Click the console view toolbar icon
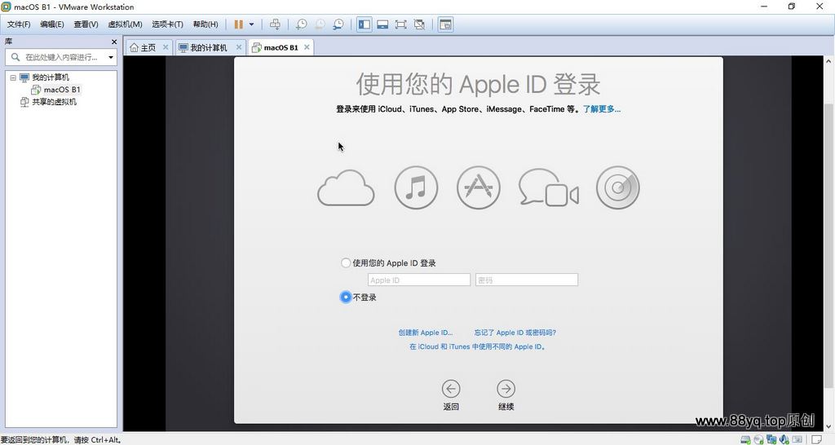Screen dimensions: 835x445 click(446, 24)
